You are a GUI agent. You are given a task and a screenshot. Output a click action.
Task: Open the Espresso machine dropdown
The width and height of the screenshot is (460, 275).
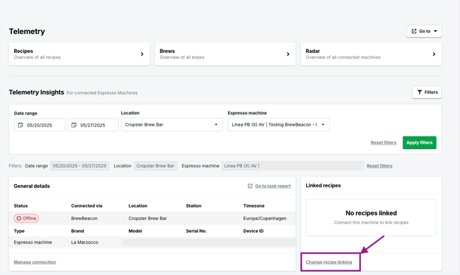[x=278, y=124]
